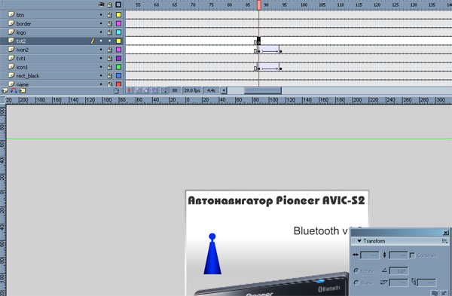Check the Constrain checkbox in Transform
The height and width of the screenshot is (296, 452).
412,255
